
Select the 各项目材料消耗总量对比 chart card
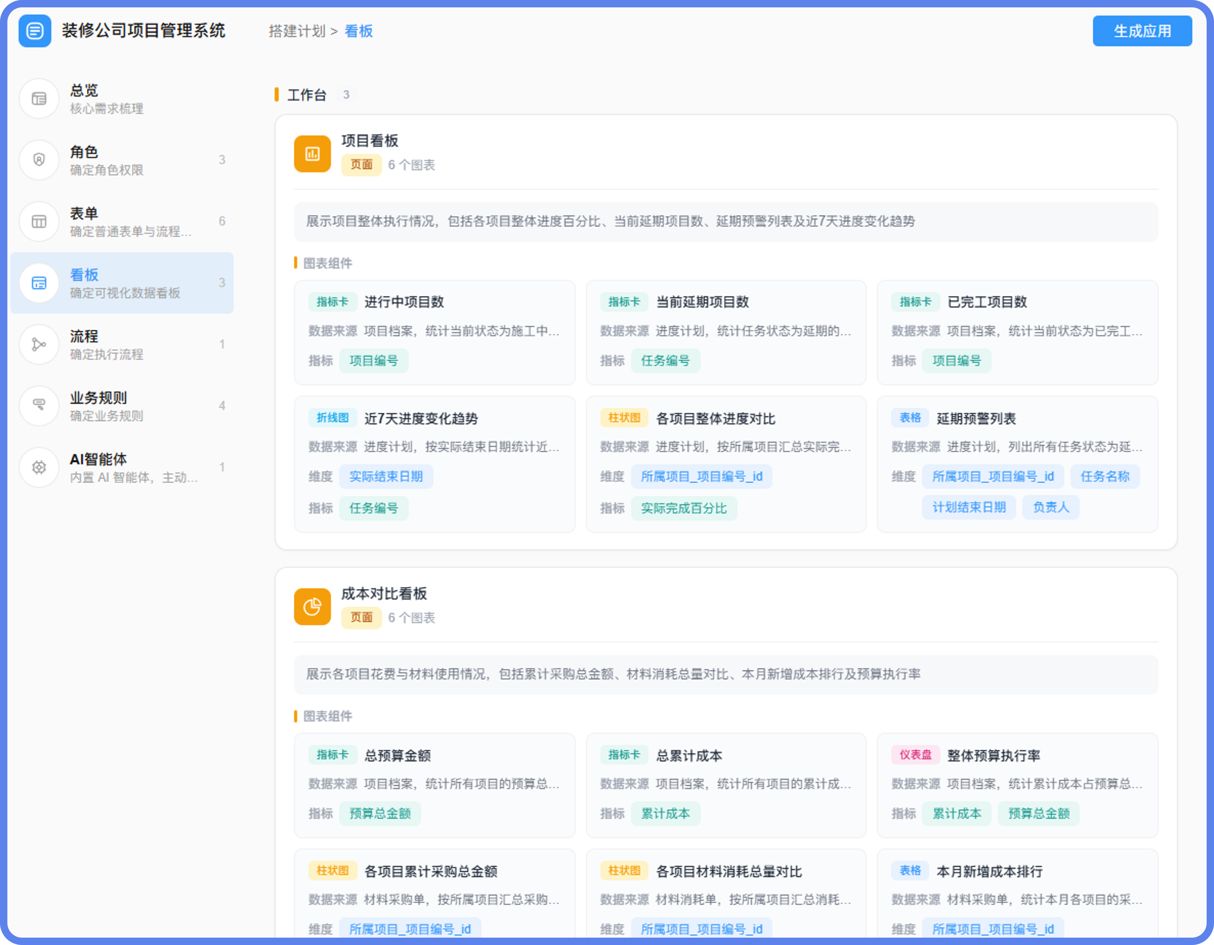coord(726,894)
